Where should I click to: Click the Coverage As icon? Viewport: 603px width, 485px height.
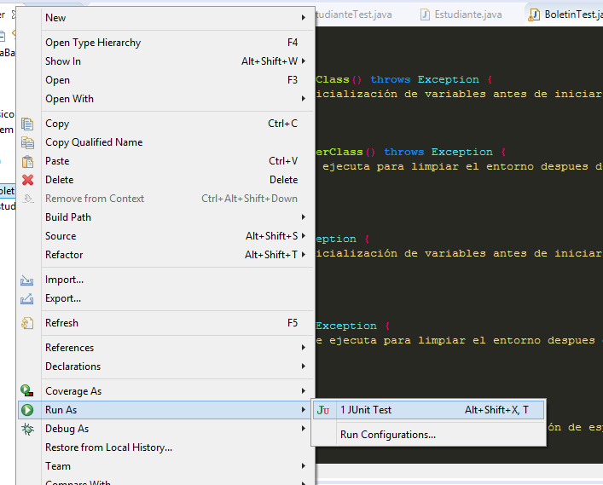point(27,391)
